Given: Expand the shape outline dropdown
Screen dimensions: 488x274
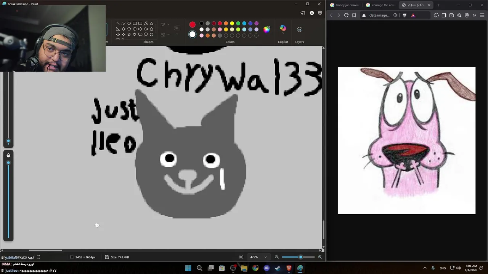Looking at the screenshot, I should click(x=168, y=25).
